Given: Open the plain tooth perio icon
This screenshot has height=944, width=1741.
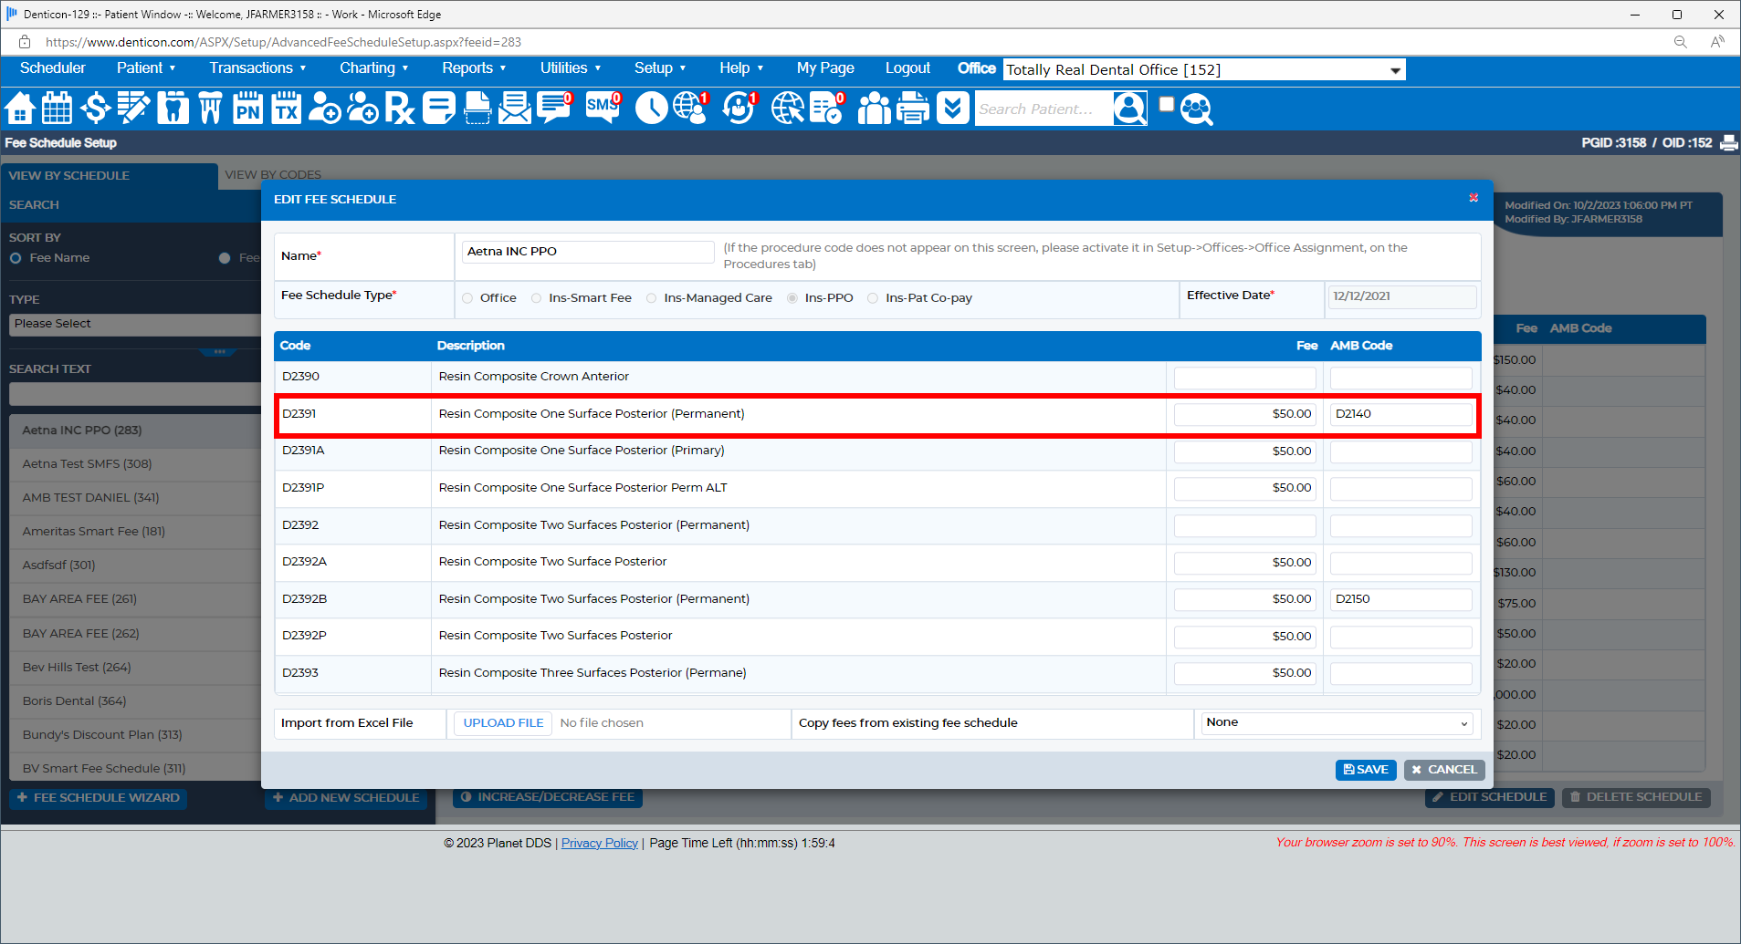Looking at the screenshot, I should [210, 109].
